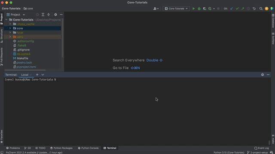Hide the Project panel
The width and height of the screenshot is (275, 154).
[61, 15]
